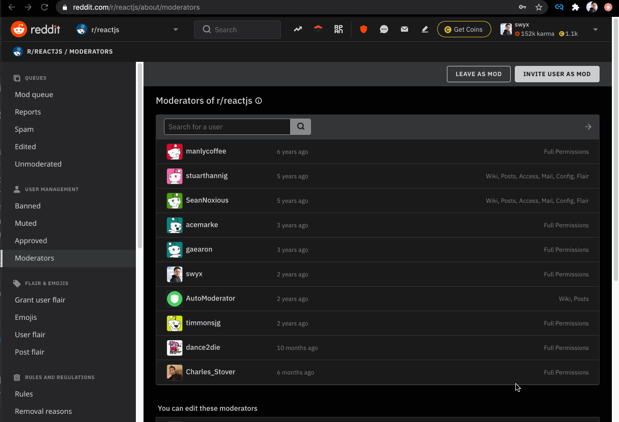Expand the r/reactjs community dropdown

pyautogui.click(x=176, y=30)
